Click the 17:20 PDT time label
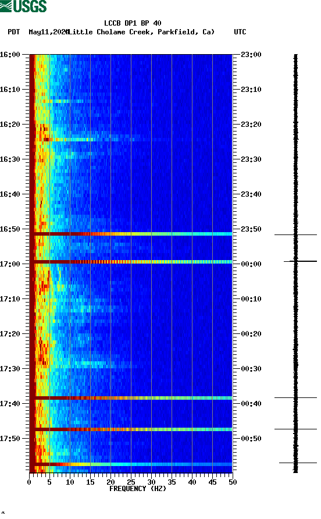321x519 pixels. click(10, 334)
